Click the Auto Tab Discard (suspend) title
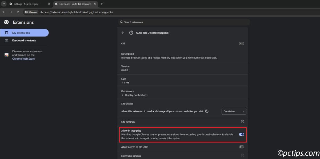 pyautogui.click(x=153, y=33)
